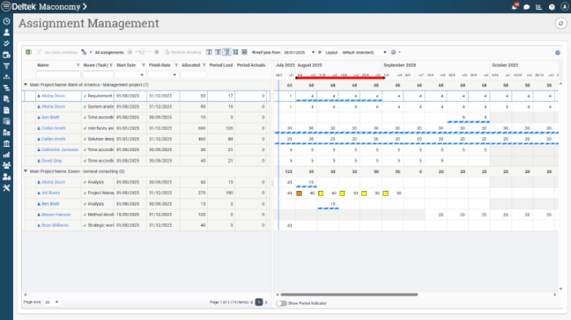The width and height of the screenshot is (571, 320).
Task: Open Catherine Jameson employee link
Action: pos(60,149)
